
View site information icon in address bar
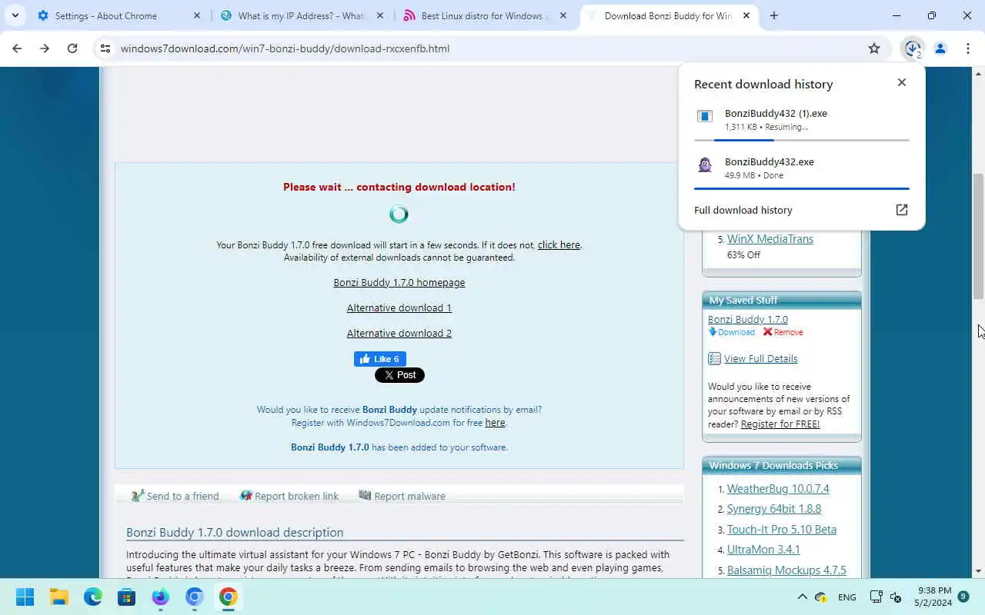105,48
